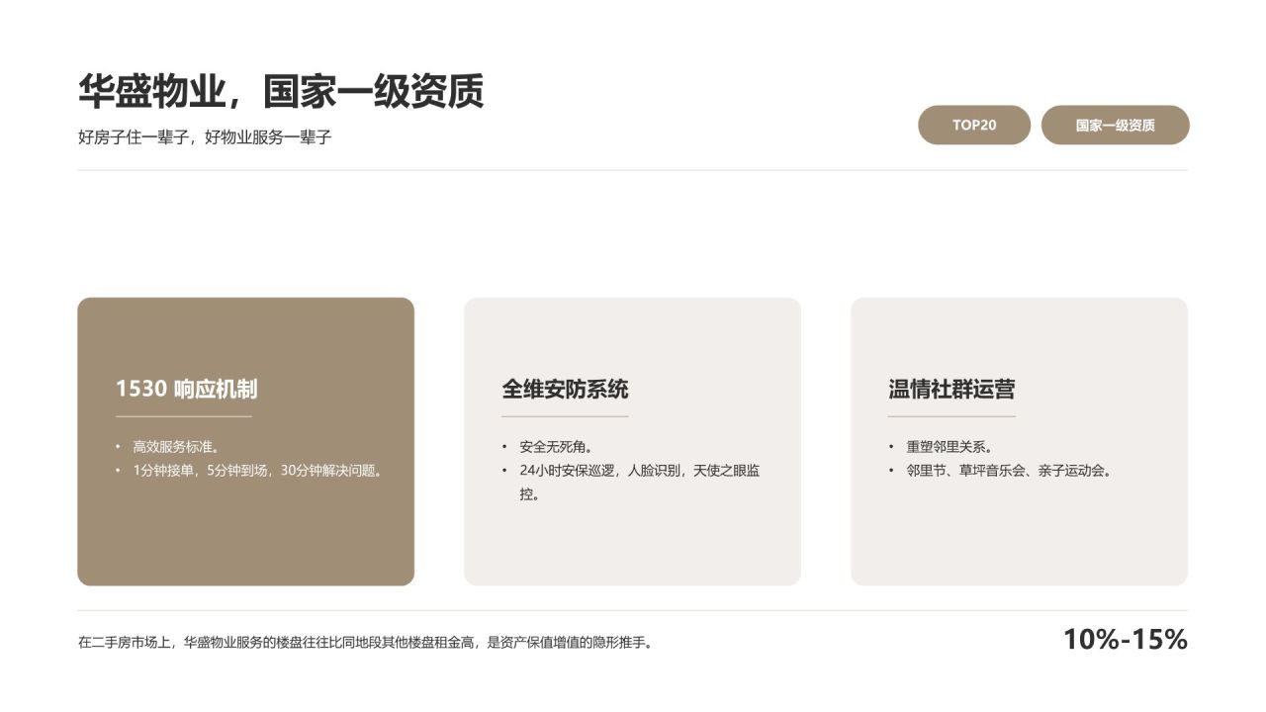Select the 1530 响应机制 card heading

(x=186, y=389)
